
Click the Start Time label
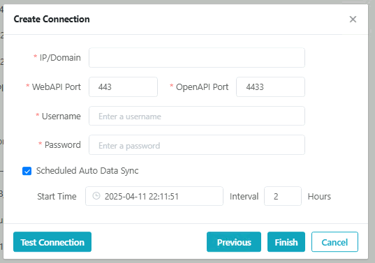click(x=57, y=196)
